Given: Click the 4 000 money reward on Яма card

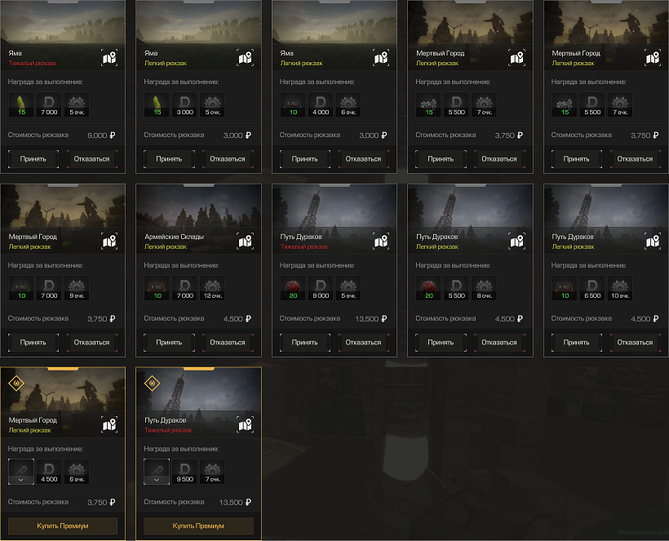Looking at the screenshot, I should (321, 104).
